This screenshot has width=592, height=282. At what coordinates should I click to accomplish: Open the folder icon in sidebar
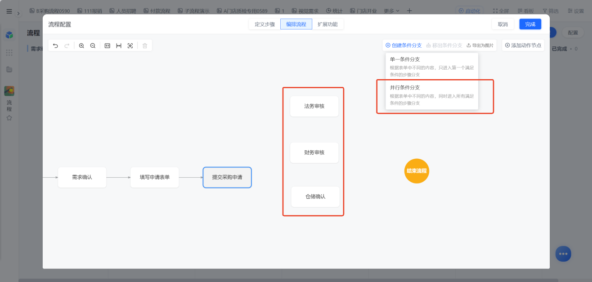(9, 69)
